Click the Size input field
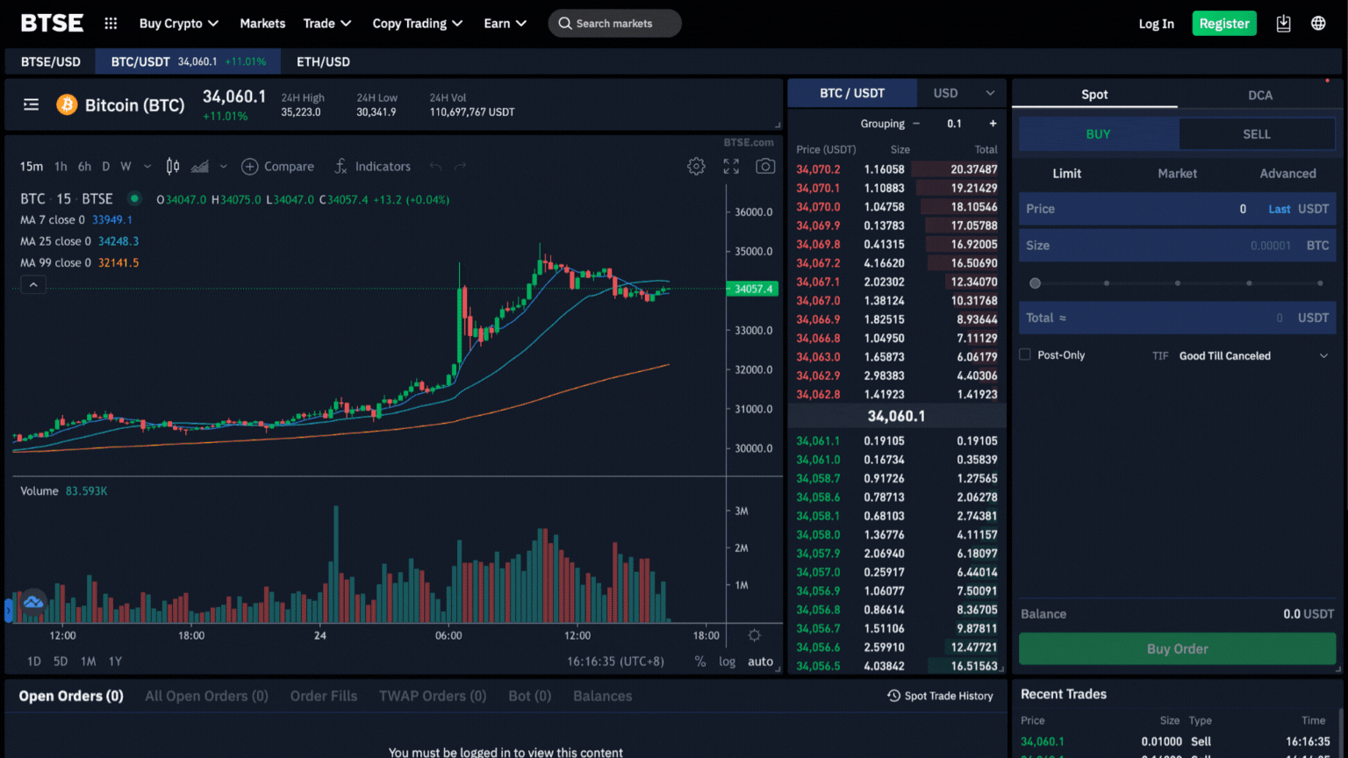The width and height of the screenshot is (1348, 758). coord(1178,246)
